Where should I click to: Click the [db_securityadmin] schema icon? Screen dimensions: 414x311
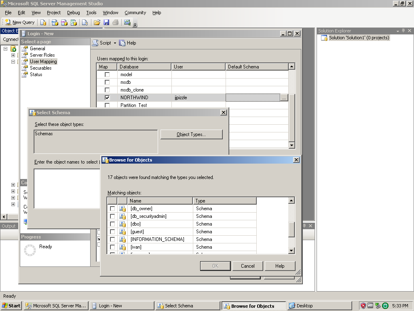[x=122, y=216]
